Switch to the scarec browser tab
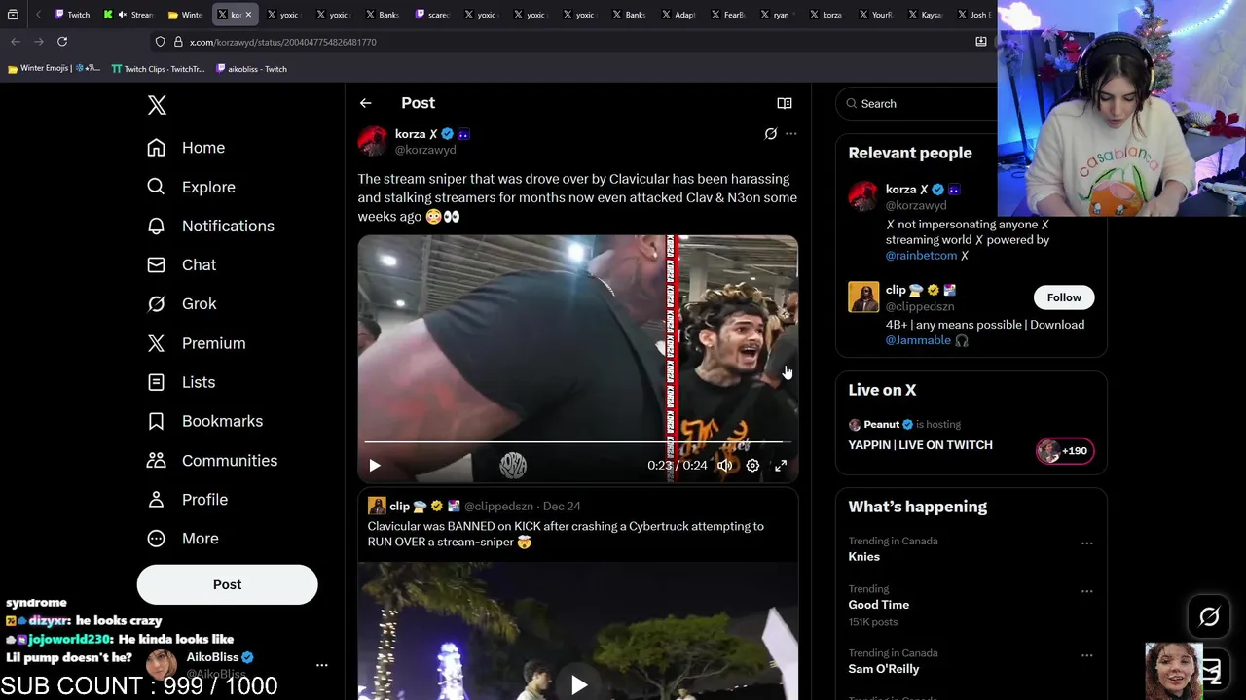The width and height of the screenshot is (1246, 700). pyautogui.click(x=432, y=15)
